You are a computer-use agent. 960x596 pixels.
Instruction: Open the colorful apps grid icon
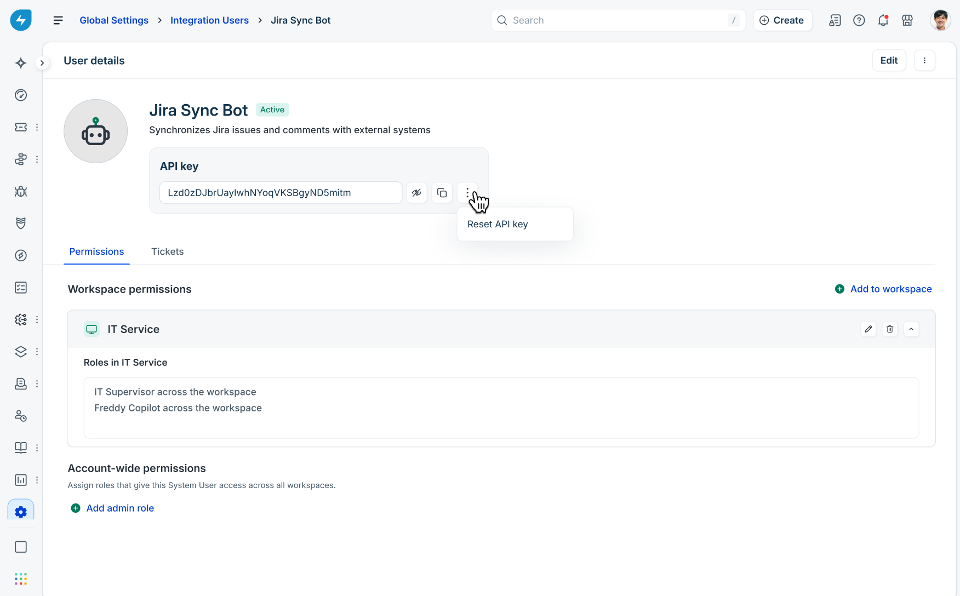(21, 579)
